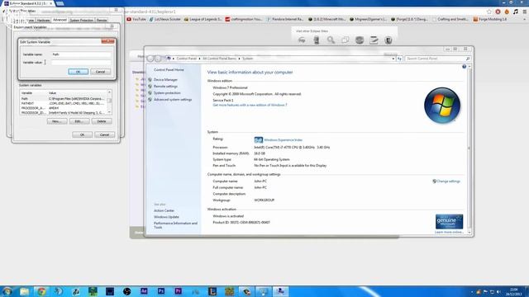Click Control Panel in breadcrumb path
529x297 pixels.
pyautogui.click(x=186, y=59)
